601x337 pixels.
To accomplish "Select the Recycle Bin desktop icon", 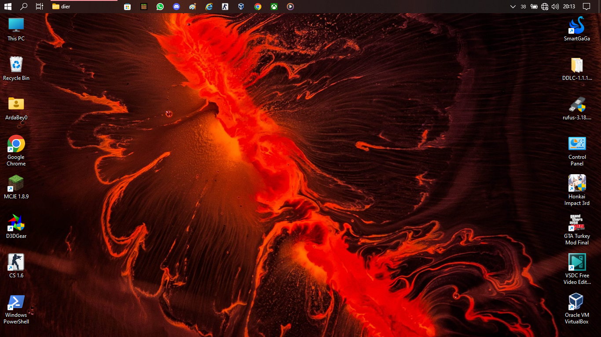I will pos(16,69).
